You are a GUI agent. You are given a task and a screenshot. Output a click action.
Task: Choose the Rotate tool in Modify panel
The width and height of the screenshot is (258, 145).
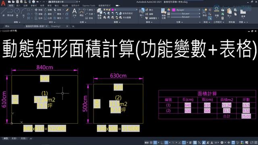48,10
